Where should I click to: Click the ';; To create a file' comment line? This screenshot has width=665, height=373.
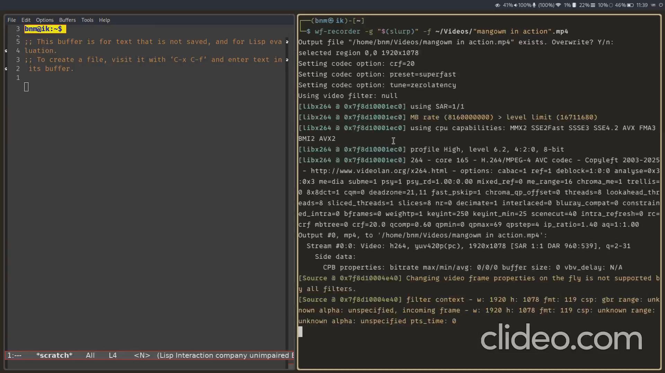pos(153,60)
